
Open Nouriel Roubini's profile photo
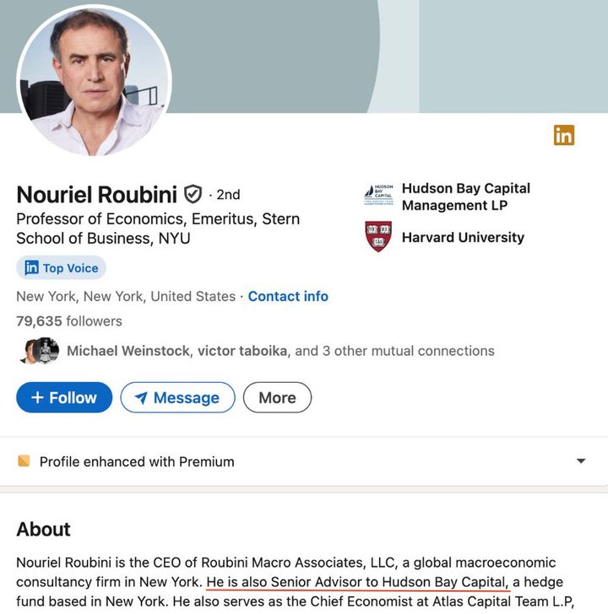tap(93, 82)
